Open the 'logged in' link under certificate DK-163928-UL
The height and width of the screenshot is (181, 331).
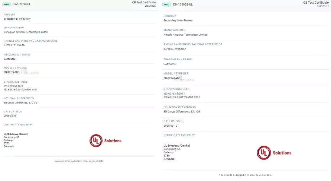tap(241, 175)
